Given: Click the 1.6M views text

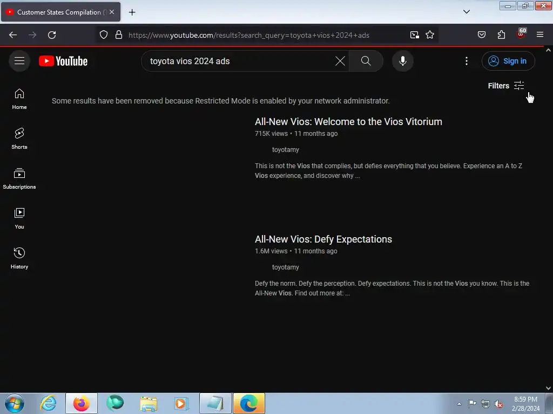Looking at the screenshot, I should 271,251.
